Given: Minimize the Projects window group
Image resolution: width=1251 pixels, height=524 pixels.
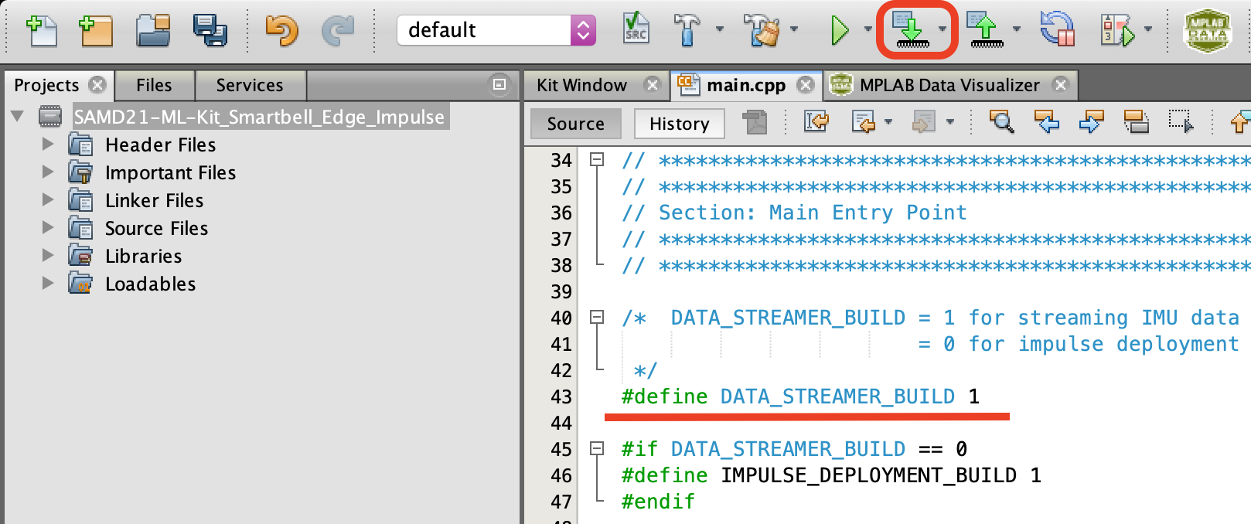Looking at the screenshot, I should point(499,84).
